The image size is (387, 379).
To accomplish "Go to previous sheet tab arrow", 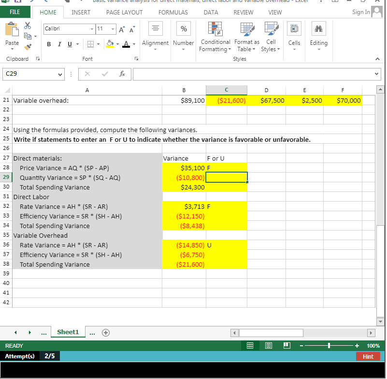I will click(15, 333).
